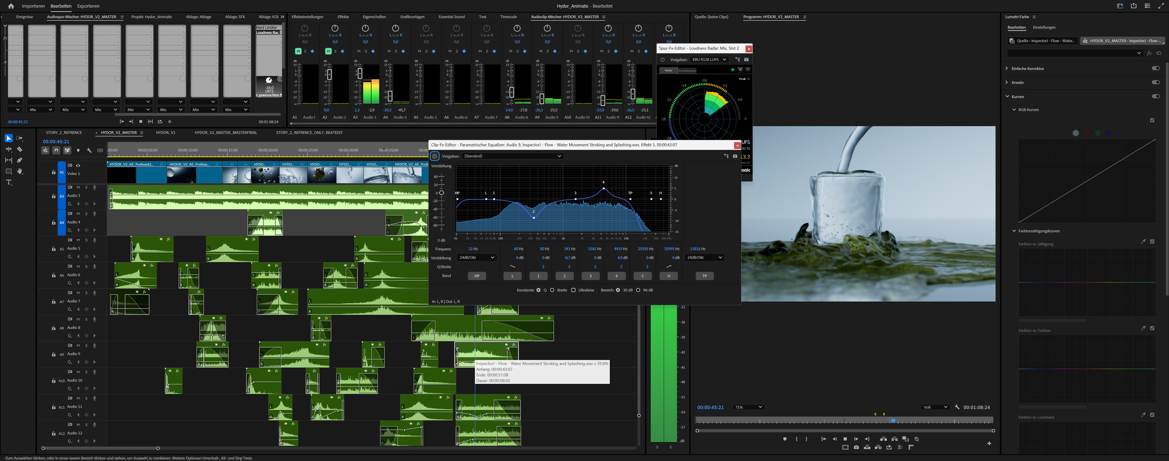Screen dimensions: 1169x461
Task: Select the Text tool
Action: click(x=8, y=182)
